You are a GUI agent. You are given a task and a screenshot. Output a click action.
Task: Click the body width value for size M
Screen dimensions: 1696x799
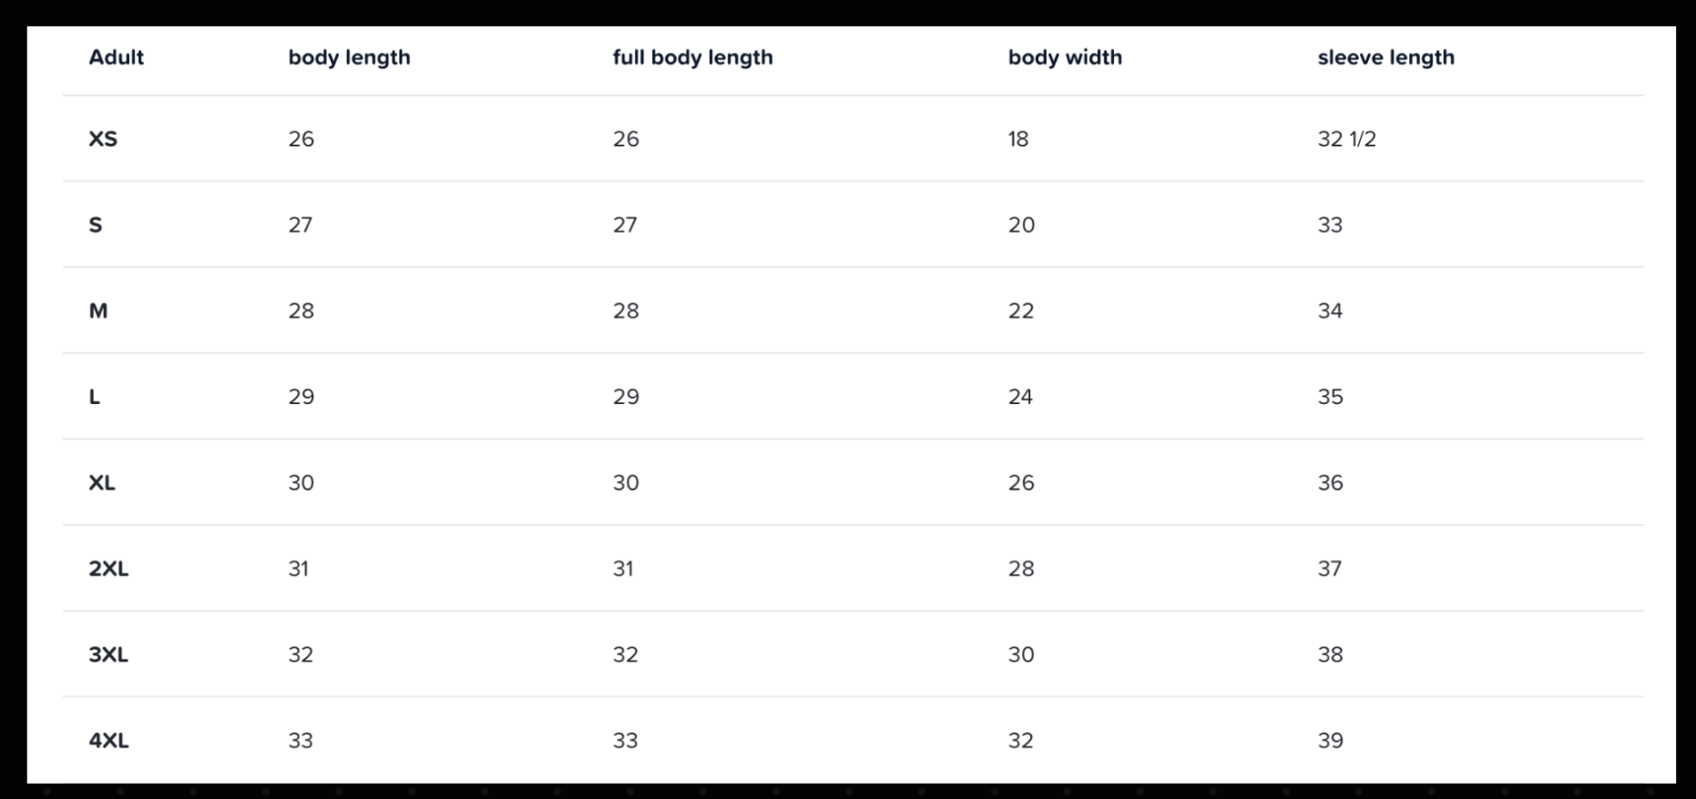click(1021, 311)
